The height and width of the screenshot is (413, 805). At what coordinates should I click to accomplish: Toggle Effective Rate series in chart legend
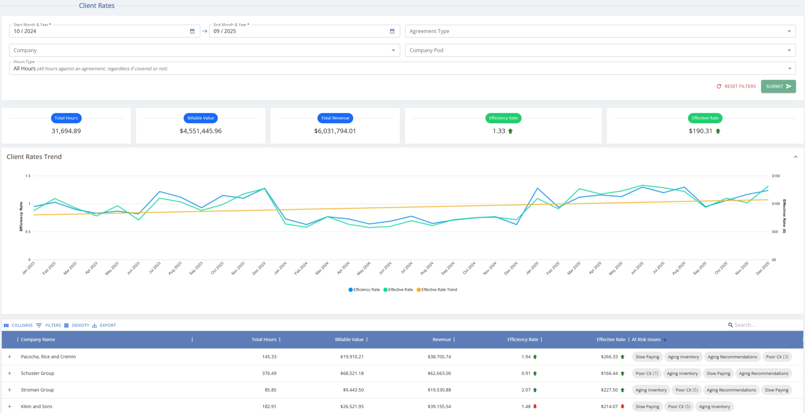coord(398,290)
